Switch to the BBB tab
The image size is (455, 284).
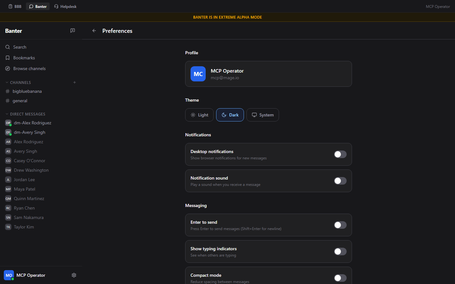point(15,6)
